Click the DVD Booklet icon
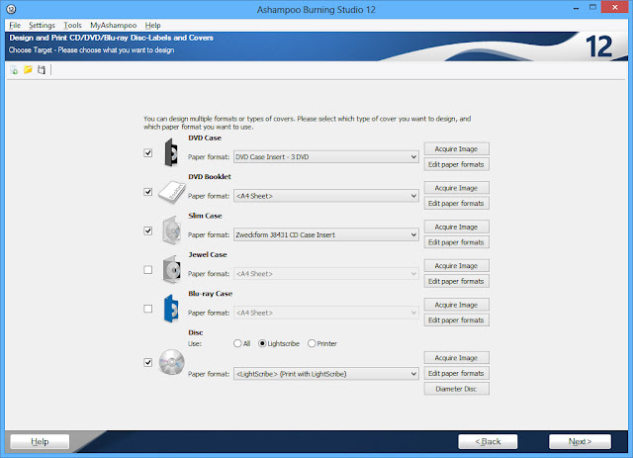 click(x=172, y=192)
